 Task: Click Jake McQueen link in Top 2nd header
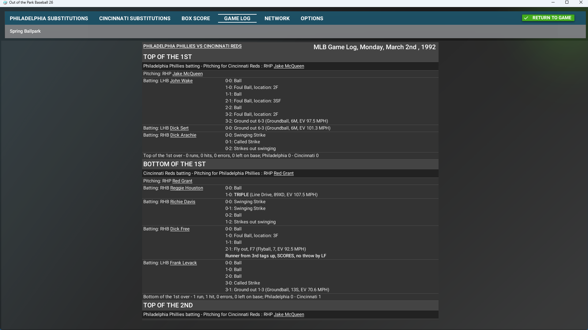289,314
